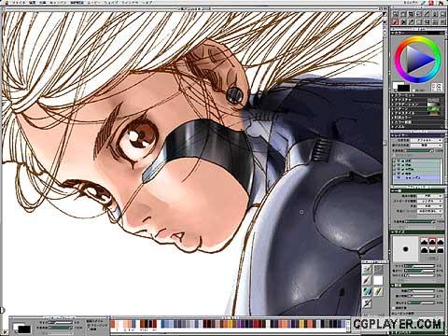Click last tool icon in toolbox top row
448x336 pixels.
click(442, 14)
